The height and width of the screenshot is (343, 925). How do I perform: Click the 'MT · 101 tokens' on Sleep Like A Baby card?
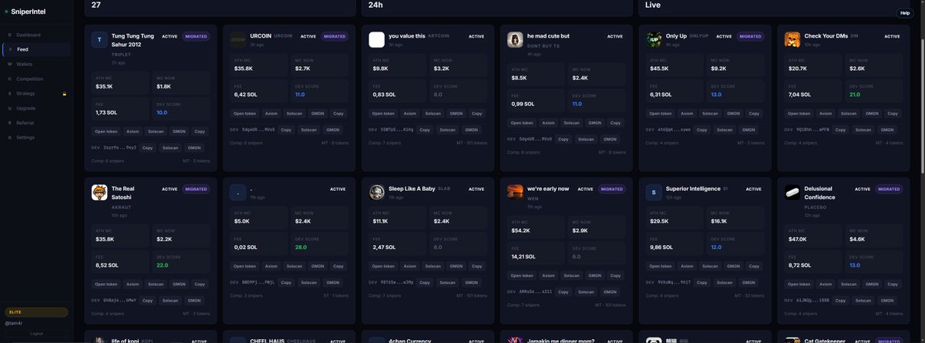click(x=472, y=295)
